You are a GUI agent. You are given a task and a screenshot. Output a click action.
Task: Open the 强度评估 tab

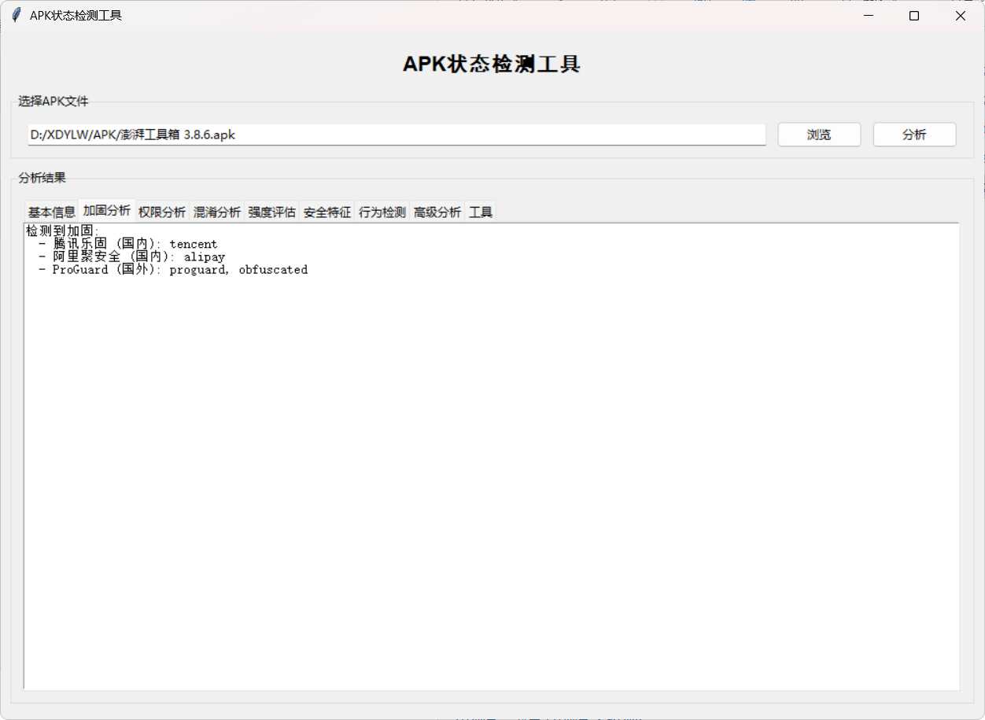272,211
